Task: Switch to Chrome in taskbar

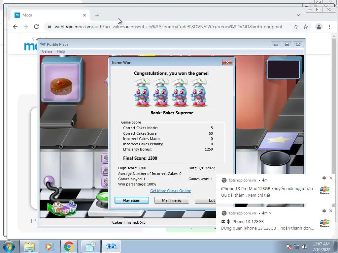Action: tap(69, 246)
